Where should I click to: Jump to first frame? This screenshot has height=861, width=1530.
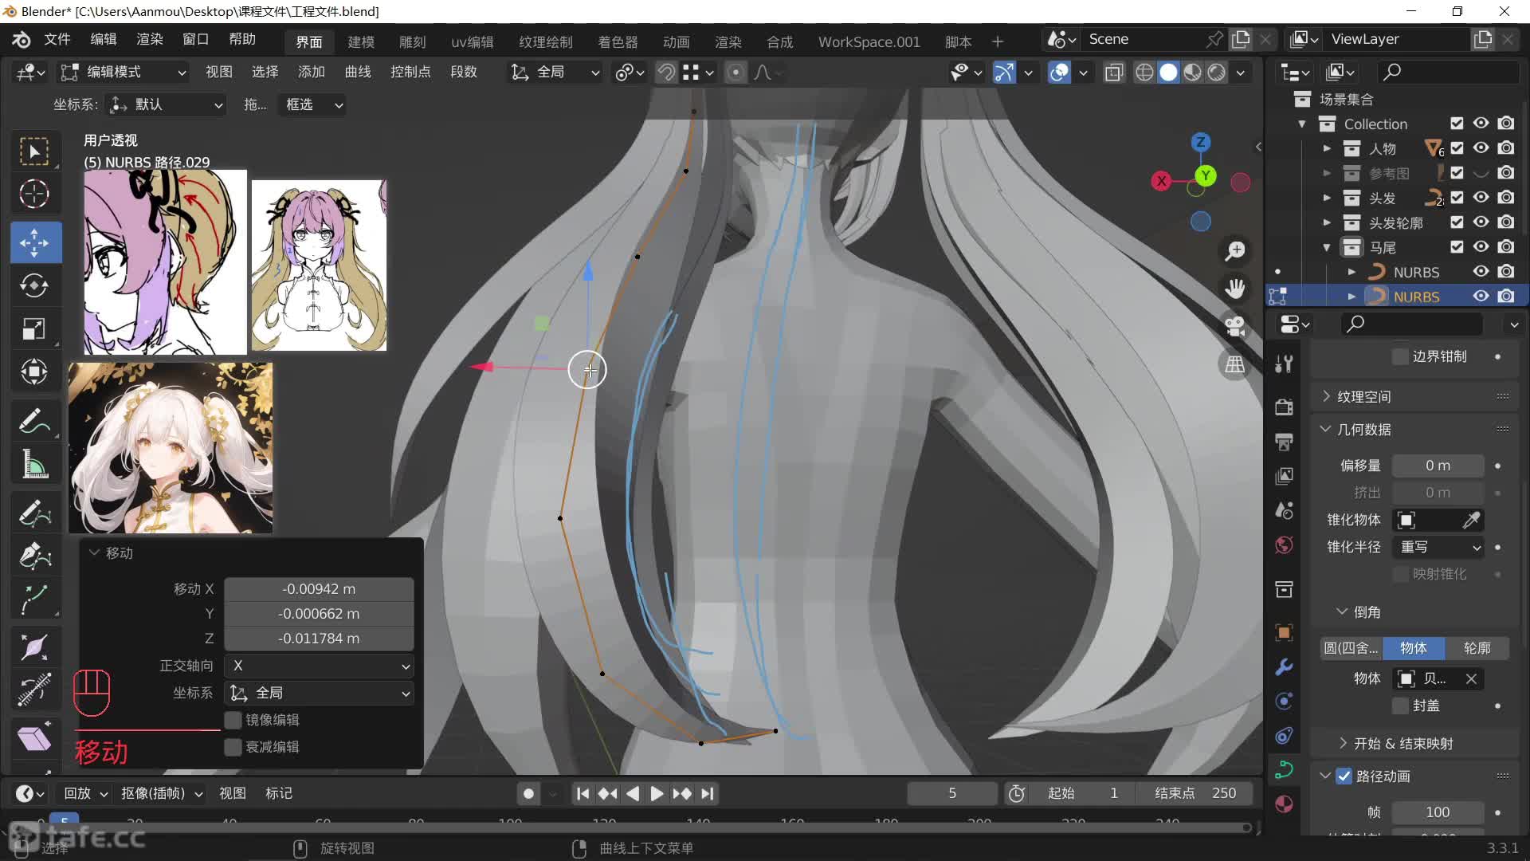[583, 793]
